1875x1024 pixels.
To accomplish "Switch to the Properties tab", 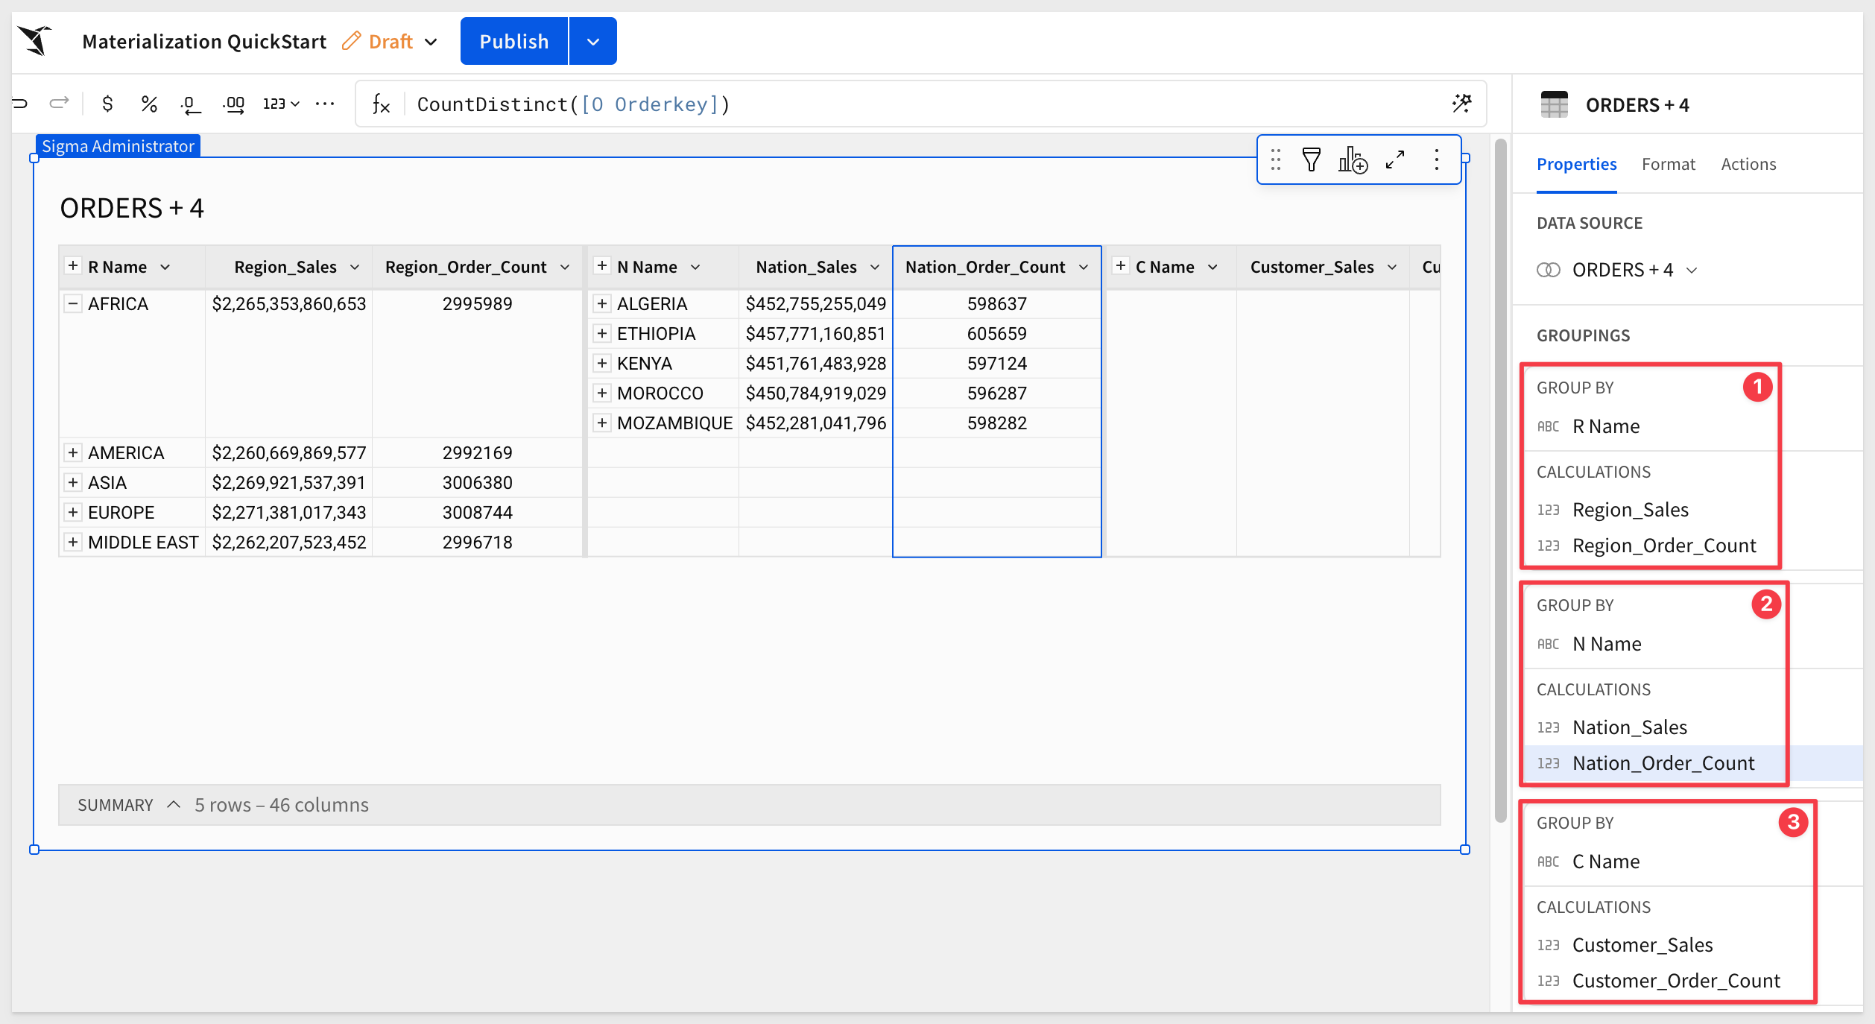I will click(1576, 164).
